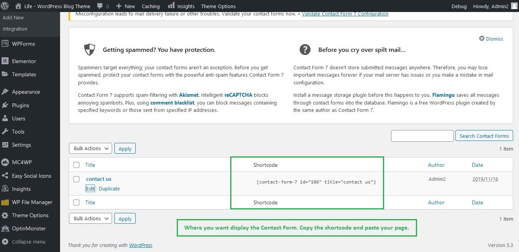Image resolution: width=519 pixels, height=252 pixels.
Task: Click the Edit link under contact us
Action: (90, 189)
